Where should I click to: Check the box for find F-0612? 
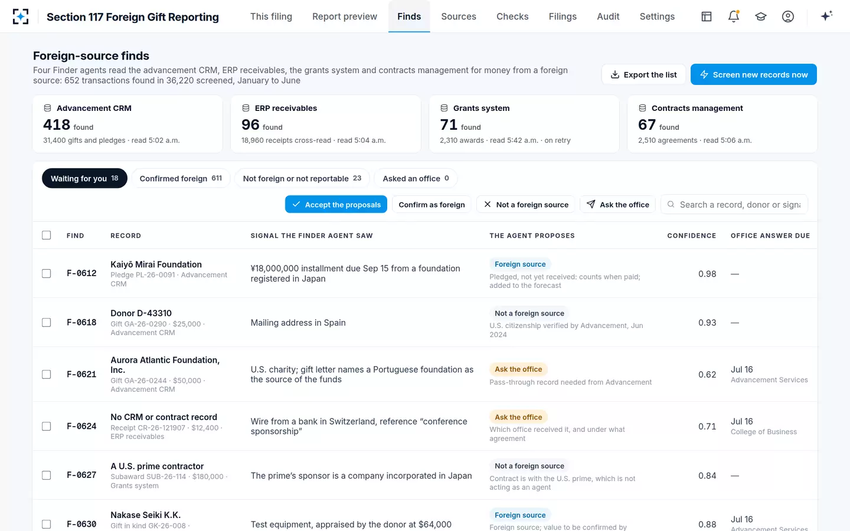47,274
